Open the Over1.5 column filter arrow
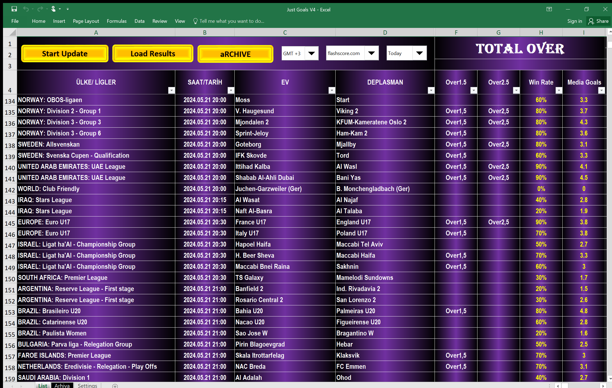This screenshot has height=388, width=612. tap(473, 90)
